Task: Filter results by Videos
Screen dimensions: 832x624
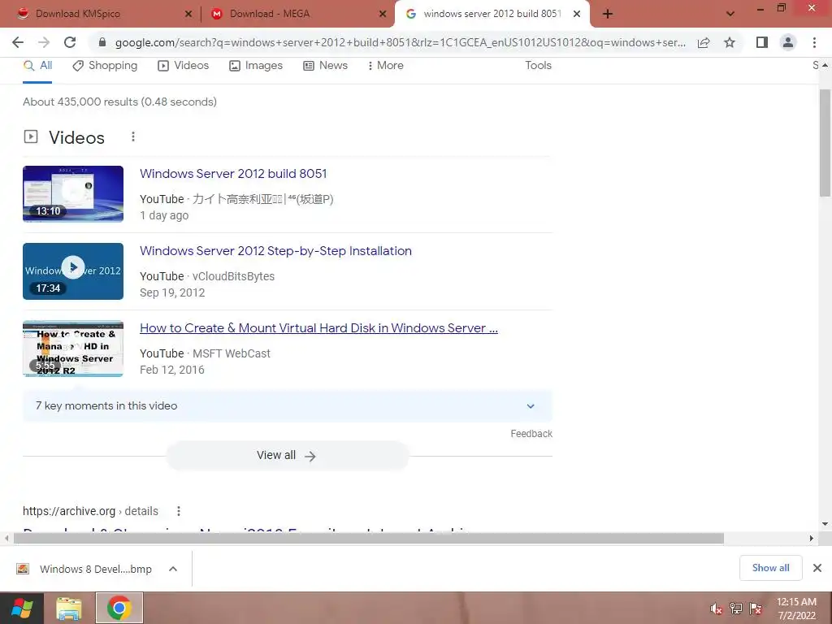Action: point(184,65)
